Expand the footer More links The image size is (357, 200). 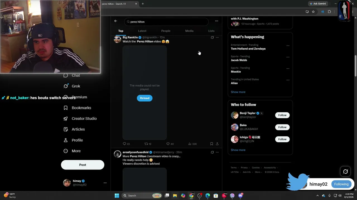click(259, 172)
